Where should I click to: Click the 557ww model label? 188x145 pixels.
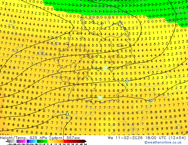point(73,138)
